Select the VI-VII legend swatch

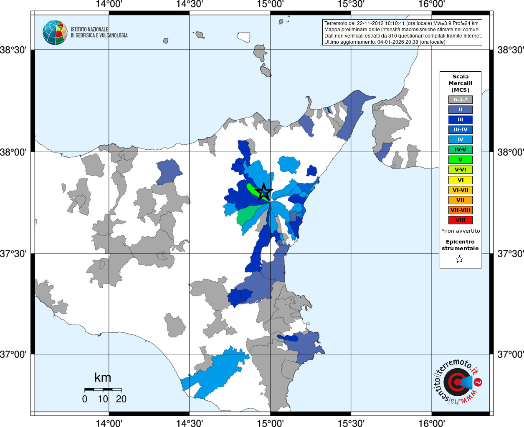[x=461, y=190]
